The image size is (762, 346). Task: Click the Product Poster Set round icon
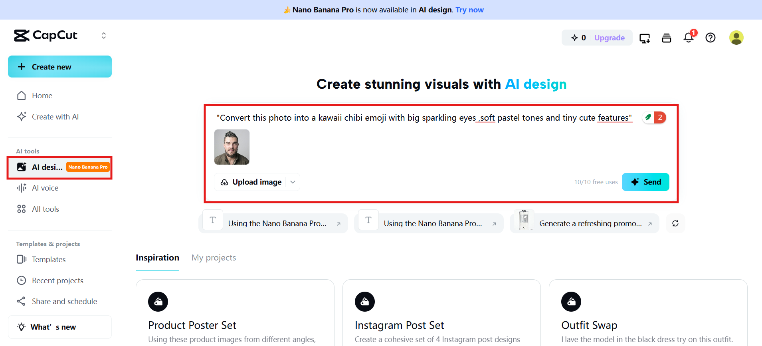pos(158,302)
